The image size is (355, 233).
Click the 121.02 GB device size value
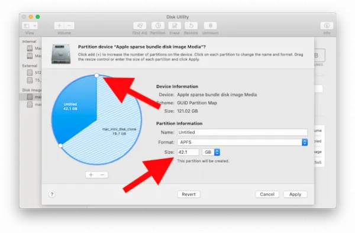[188, 111]
